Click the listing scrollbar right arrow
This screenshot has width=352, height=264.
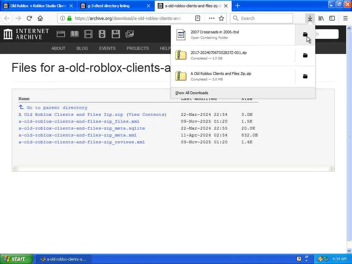pyautogui.click(x=331, y=168)
